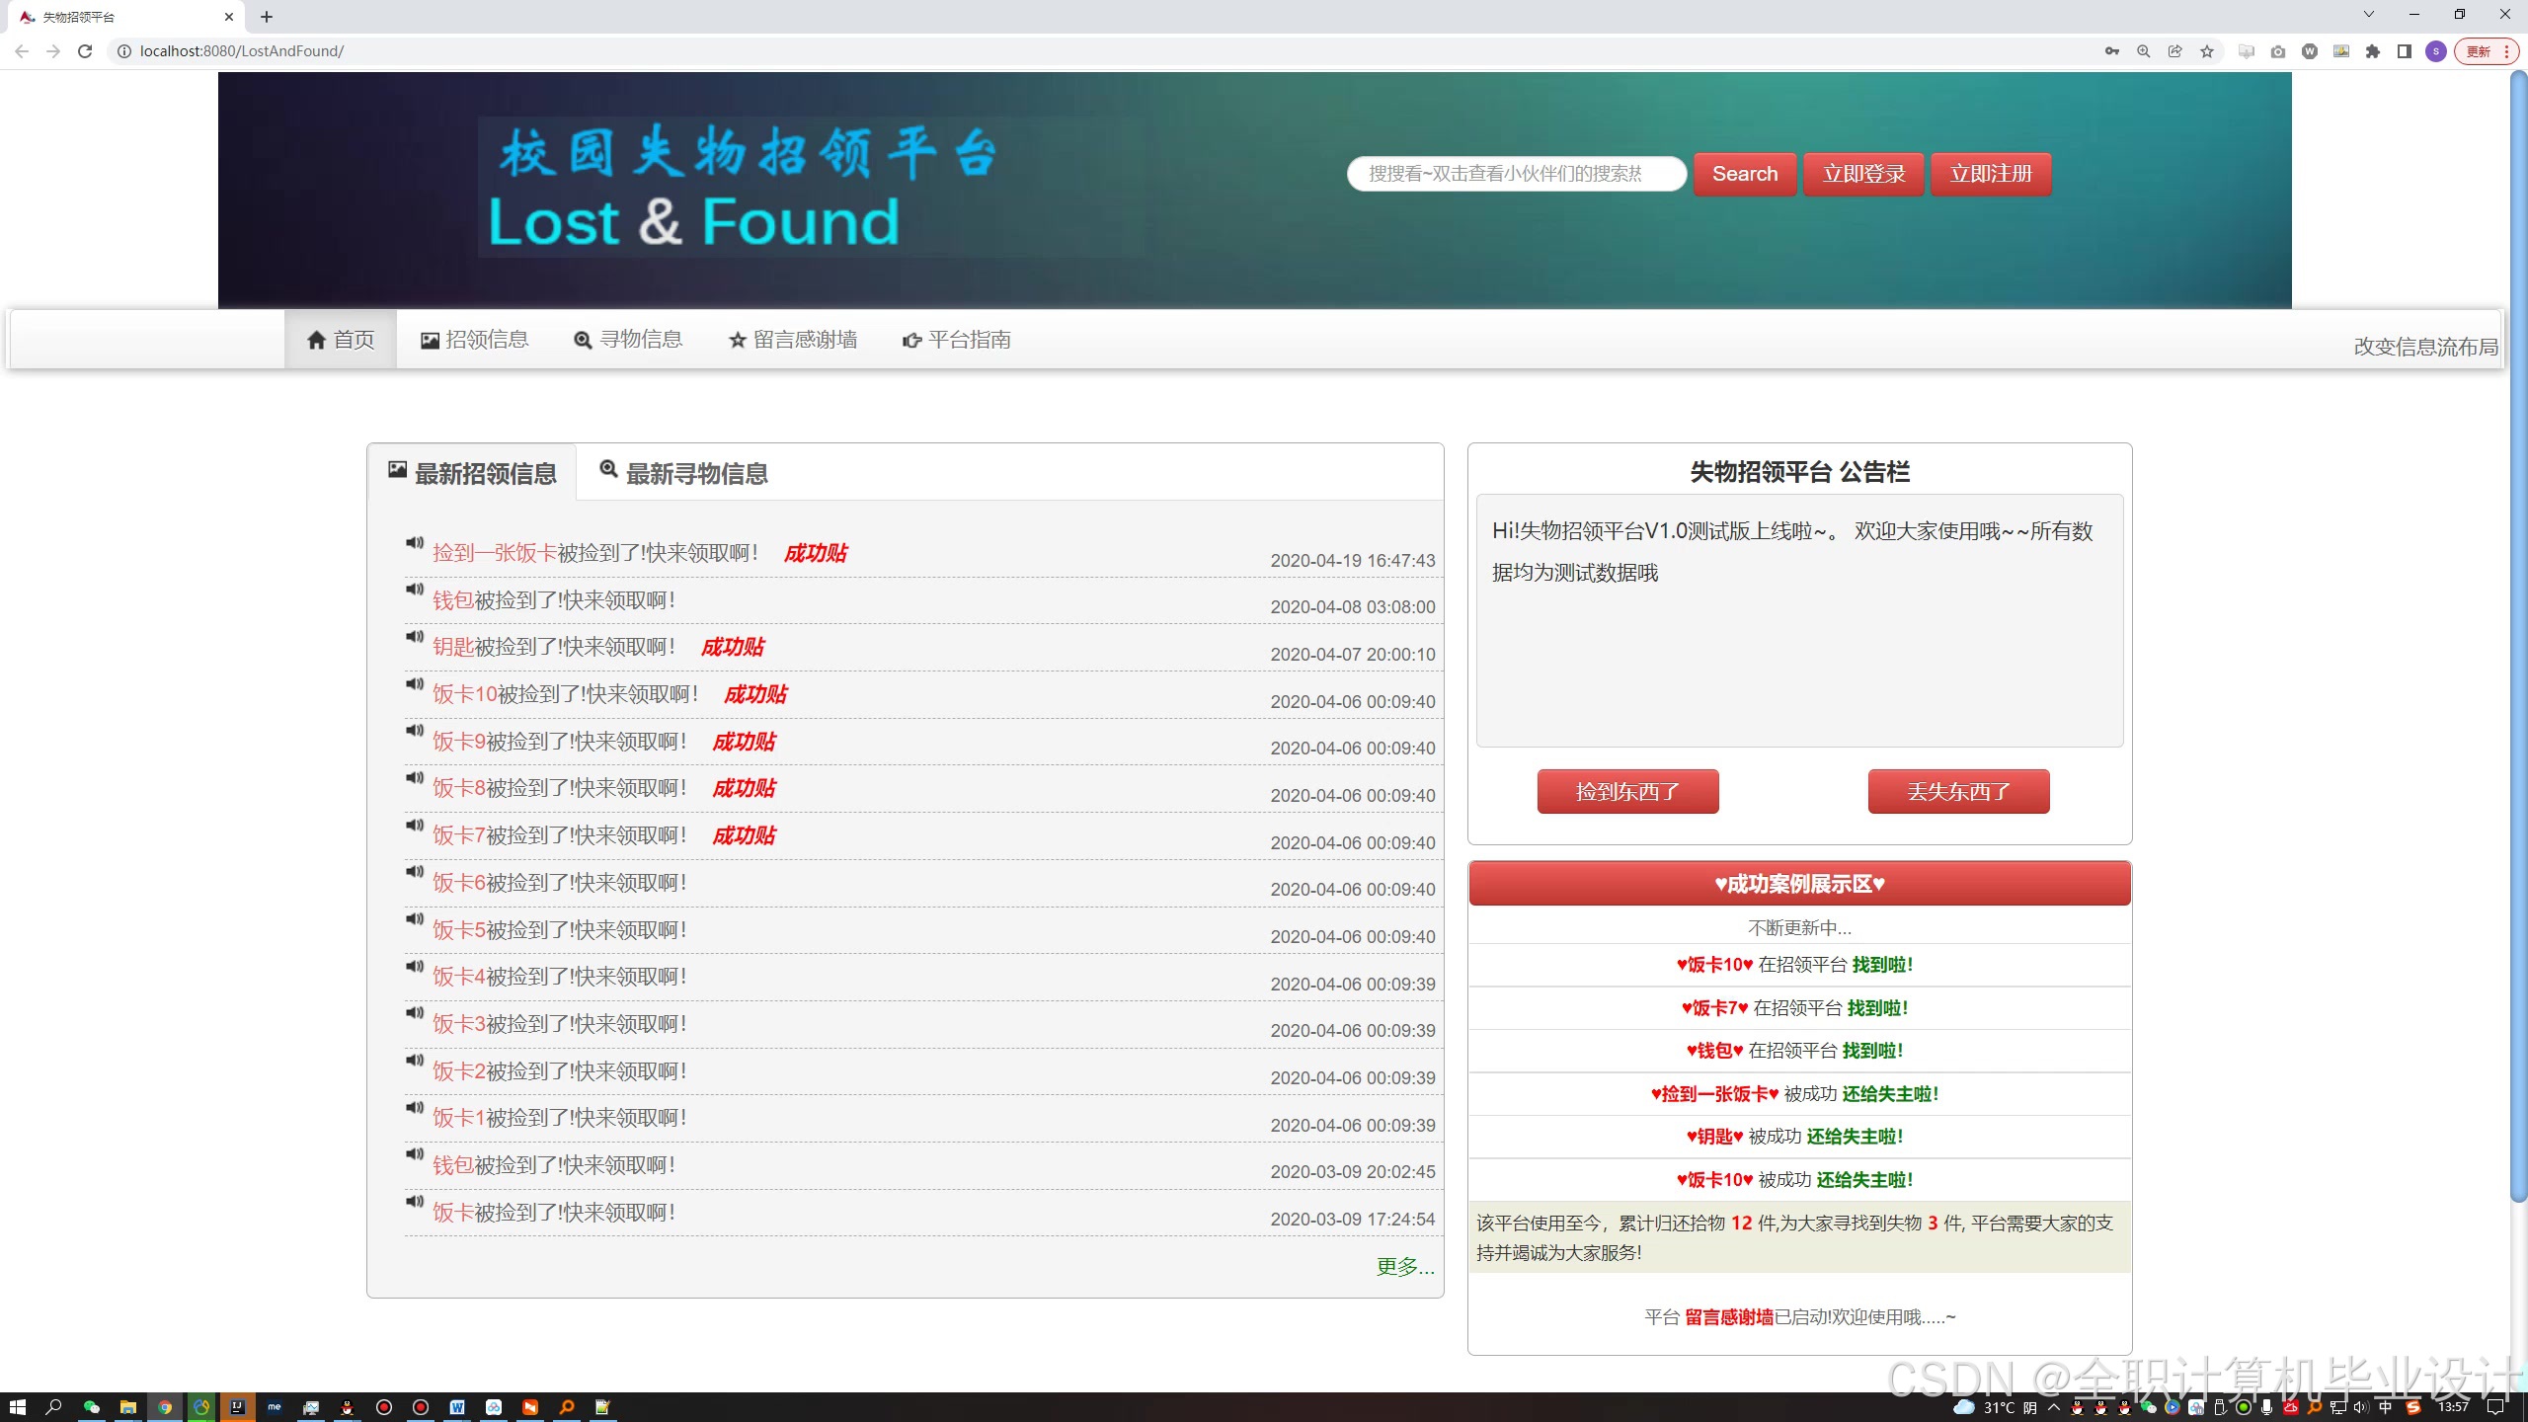Go to 招领信息 navigation item
Screen dimensions: 2528x1422
tap(475, 340)
